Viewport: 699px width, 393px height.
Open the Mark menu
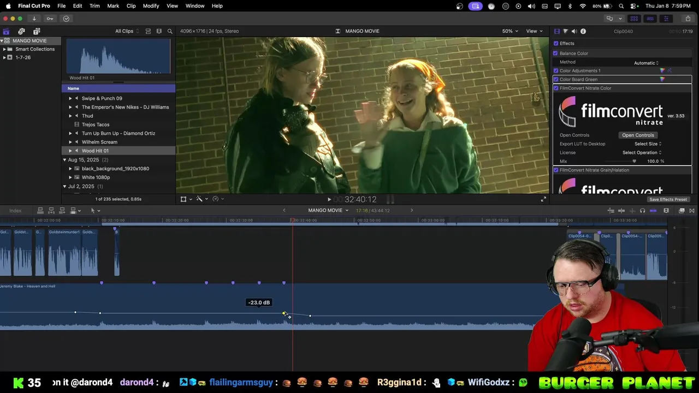pyautogui.click(x=113, y=5)
